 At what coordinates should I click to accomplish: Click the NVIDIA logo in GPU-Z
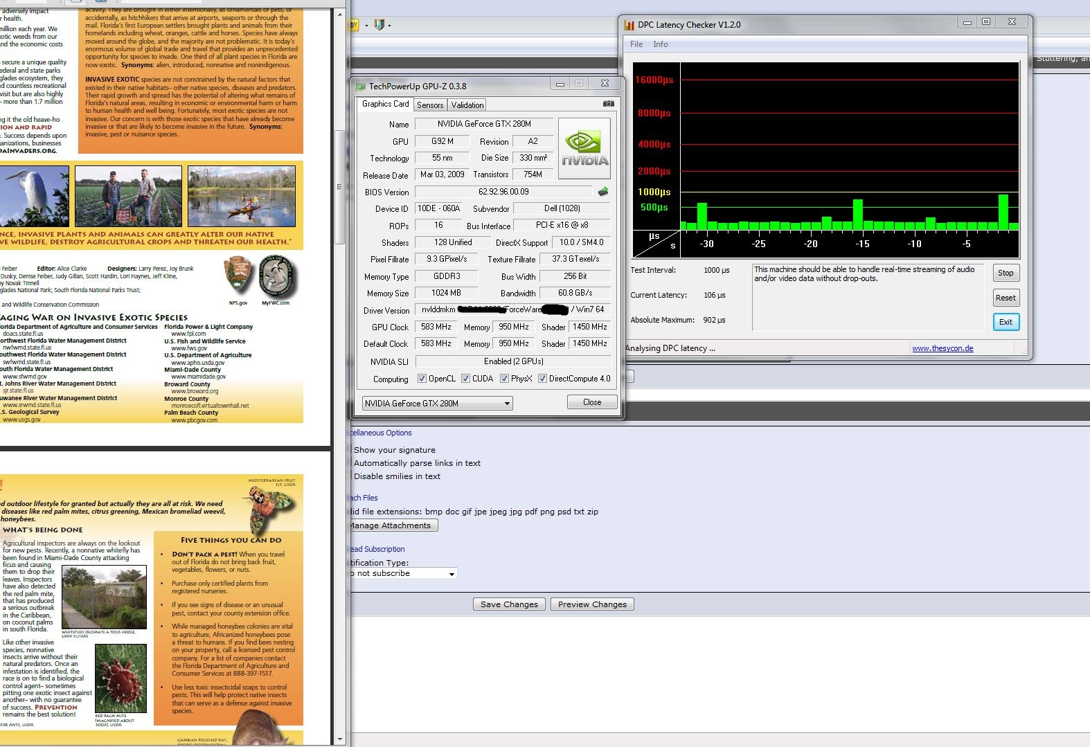click(x=584, y=148)
